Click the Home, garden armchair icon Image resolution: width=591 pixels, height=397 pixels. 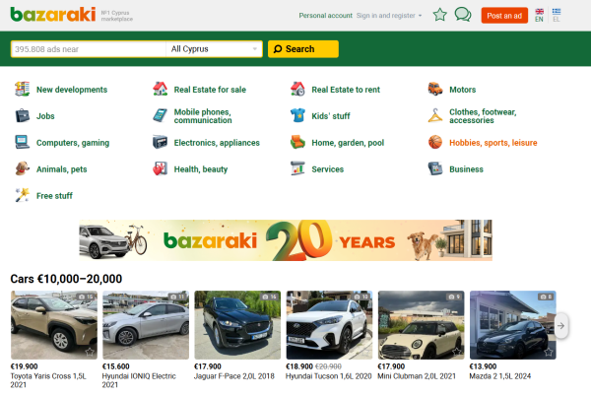[x=297, y=143]
